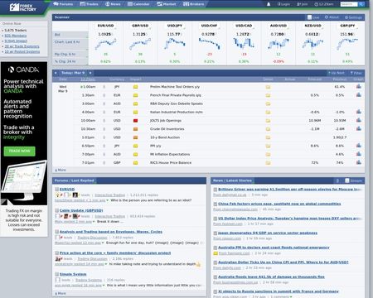The image size is (373, 298).
Task: Open detail folder for 10-y Bond Auction
Action: pos(268,137)
